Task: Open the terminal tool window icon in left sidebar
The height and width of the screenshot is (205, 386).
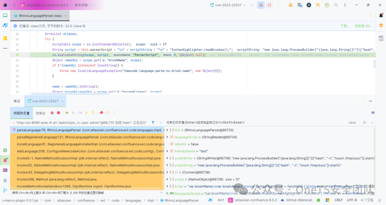Action: pyautogui.click(x=5, y=170)
